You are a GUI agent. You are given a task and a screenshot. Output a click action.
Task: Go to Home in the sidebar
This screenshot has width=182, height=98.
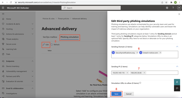tap(9, 19)
